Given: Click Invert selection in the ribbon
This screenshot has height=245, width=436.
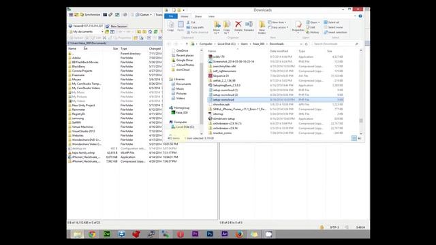Looking at the screenshot, I should click(335, 32).
